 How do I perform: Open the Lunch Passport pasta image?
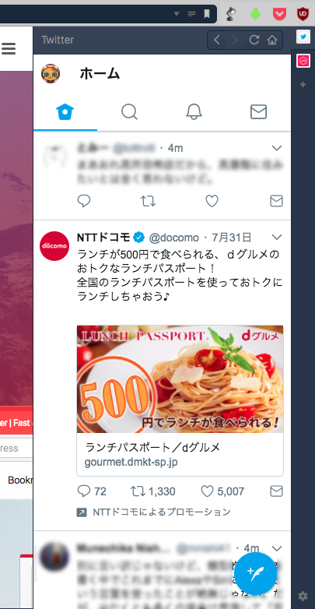tap(180, 379)
